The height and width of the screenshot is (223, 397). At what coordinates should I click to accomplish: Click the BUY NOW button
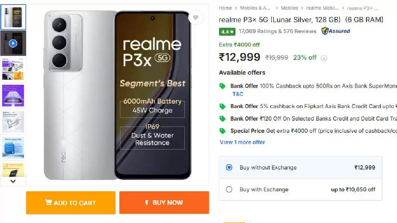click(x=164, y=203)
